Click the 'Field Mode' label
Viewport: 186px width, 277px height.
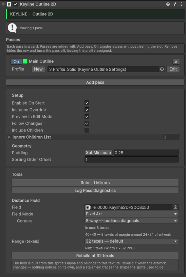point(22,214)
